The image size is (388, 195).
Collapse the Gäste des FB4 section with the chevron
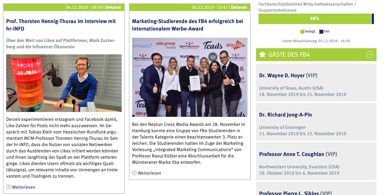(x=370, y=55)
